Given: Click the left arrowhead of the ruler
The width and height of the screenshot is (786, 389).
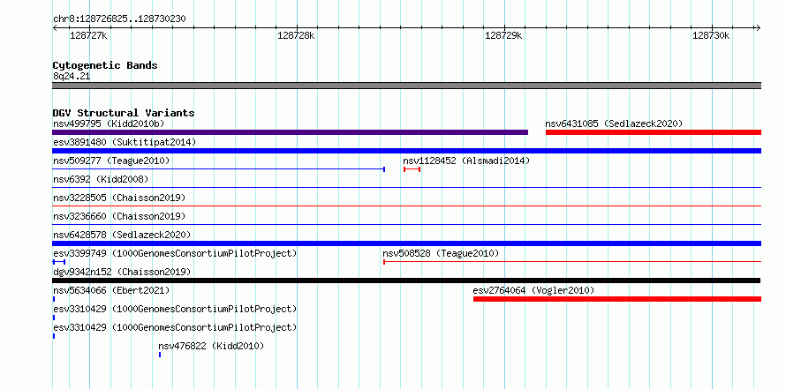Looking at the screenshot, I should (56, 28).
